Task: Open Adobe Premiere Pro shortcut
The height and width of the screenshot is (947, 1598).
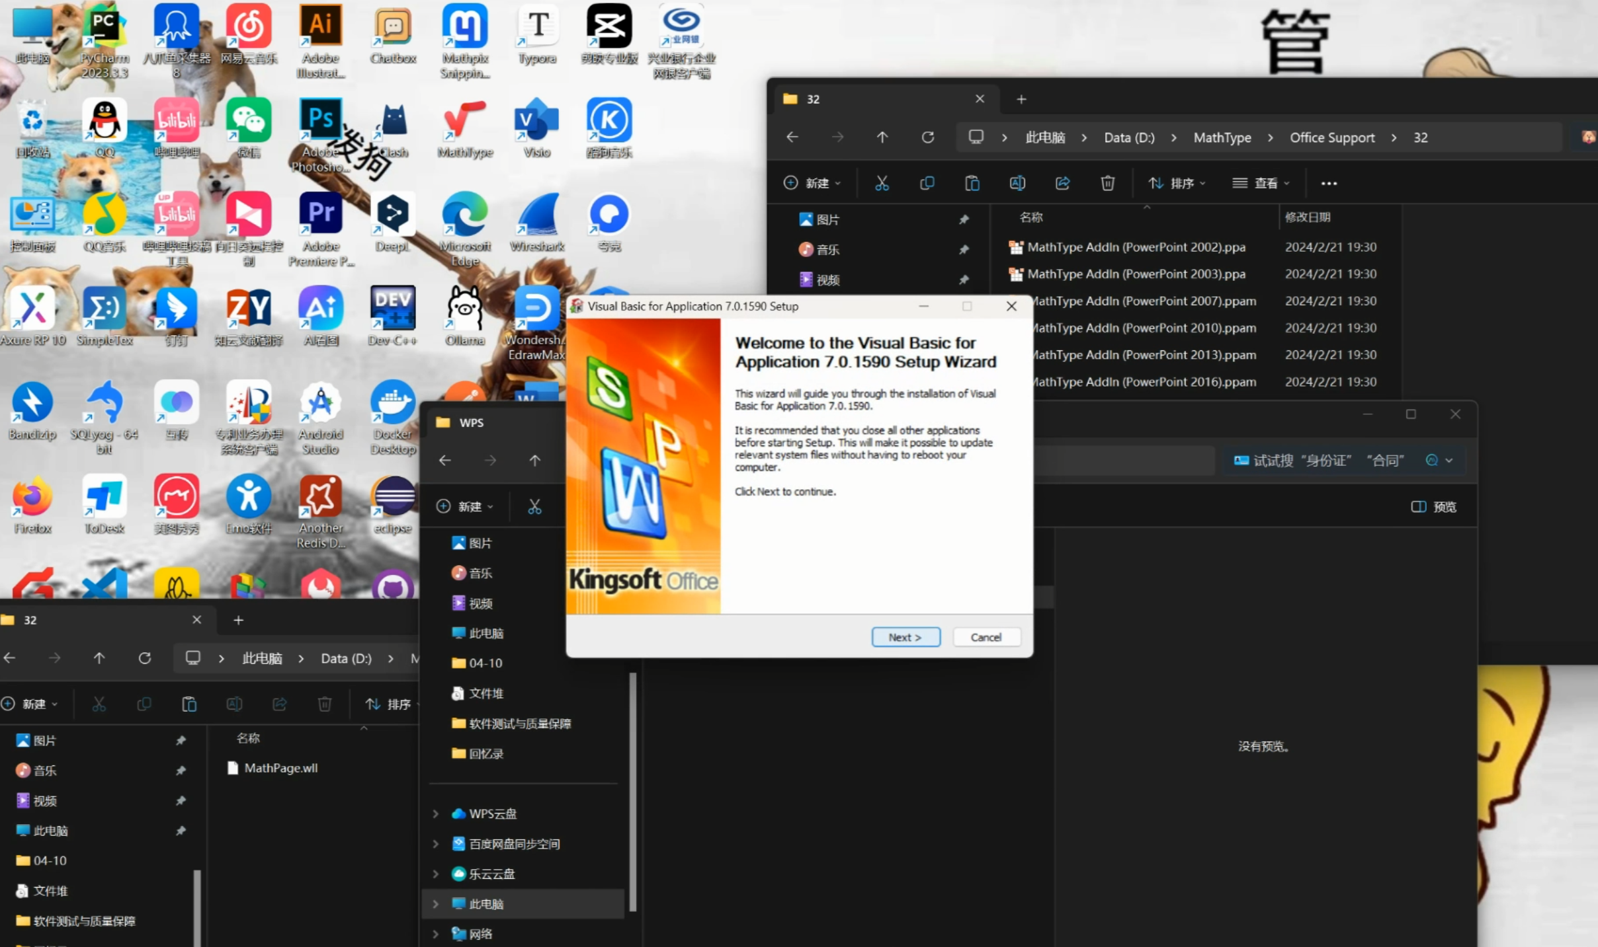Action: pyautogui.click(x=321, y=229)
